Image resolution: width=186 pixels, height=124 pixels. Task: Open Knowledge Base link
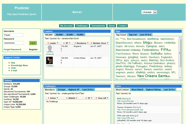click(19, 65)
